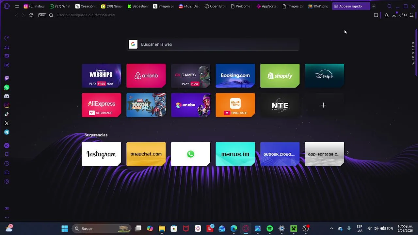Image resolution: width=418 pixels, height=235 pixels.
Task: Open Telegram in the sidebar
Action: pos(7,132)
